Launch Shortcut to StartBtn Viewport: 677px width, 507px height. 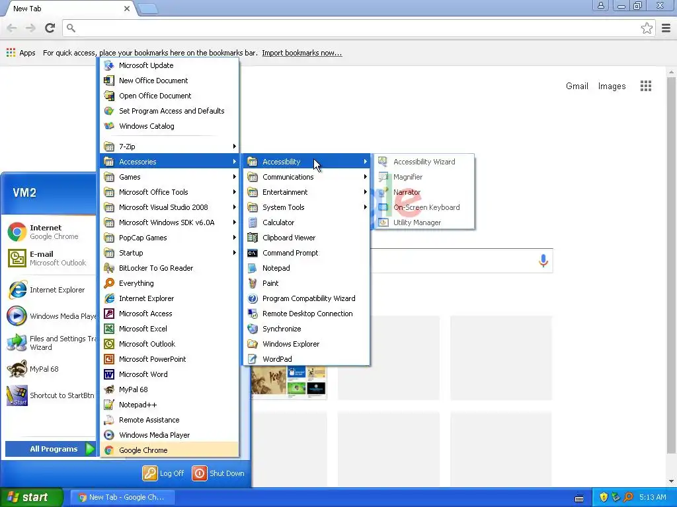click(x=50, y=395)
